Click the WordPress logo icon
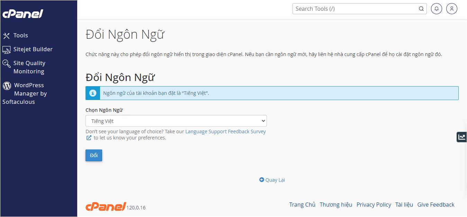The width and height of the screenshot is (467, 217). (x=7, y=85)
